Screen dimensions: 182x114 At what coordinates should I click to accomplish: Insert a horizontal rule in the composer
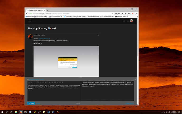click(58, 82)
